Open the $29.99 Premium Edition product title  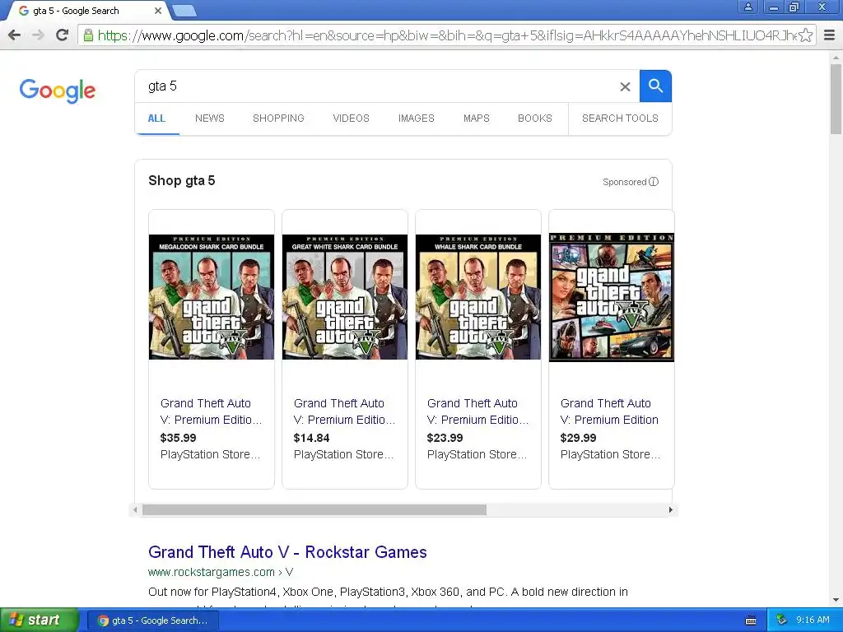(609, 411)
